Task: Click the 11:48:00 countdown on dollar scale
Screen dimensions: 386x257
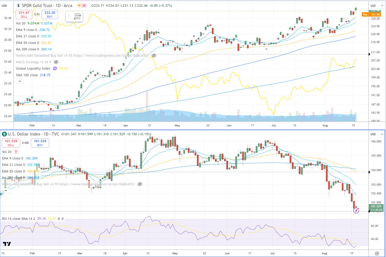Action: point(376,210)
